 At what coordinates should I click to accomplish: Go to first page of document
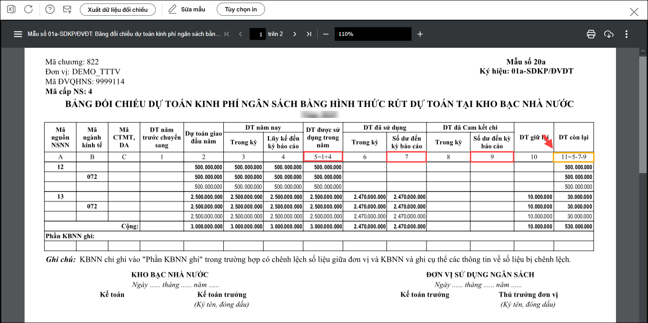click(227, 34)
